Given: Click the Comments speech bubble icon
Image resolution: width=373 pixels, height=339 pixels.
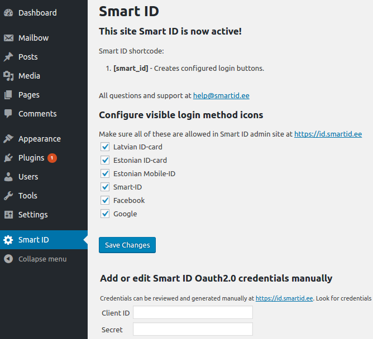Looking at the screenshot, I should 8,114.
